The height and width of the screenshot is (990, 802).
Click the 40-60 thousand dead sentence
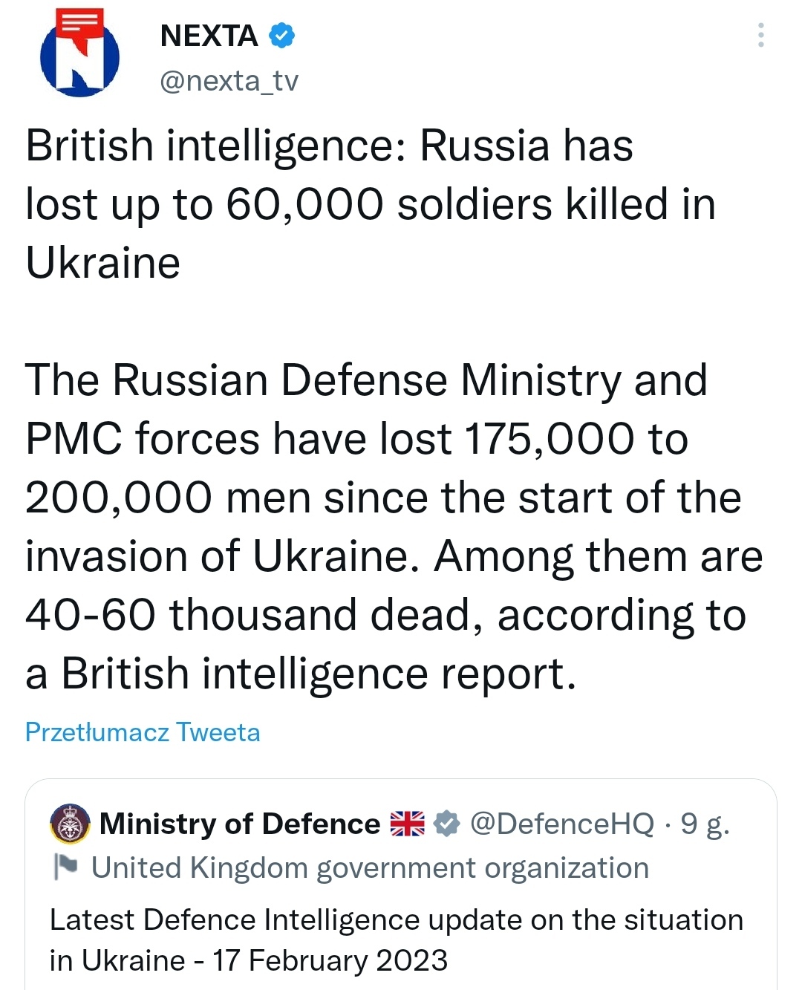pos(385,616)
